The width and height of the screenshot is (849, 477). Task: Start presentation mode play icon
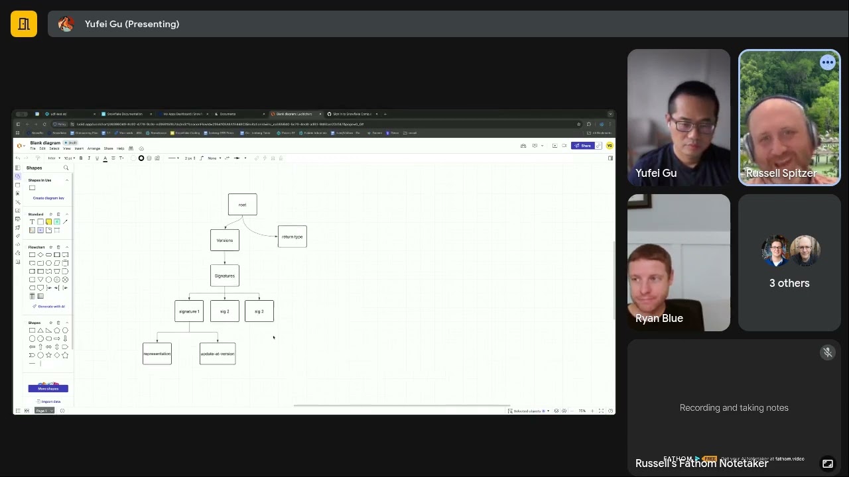555,146
